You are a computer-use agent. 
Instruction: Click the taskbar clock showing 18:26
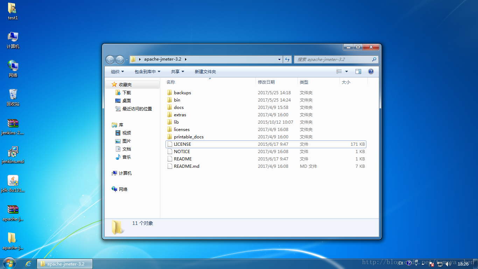463,264
